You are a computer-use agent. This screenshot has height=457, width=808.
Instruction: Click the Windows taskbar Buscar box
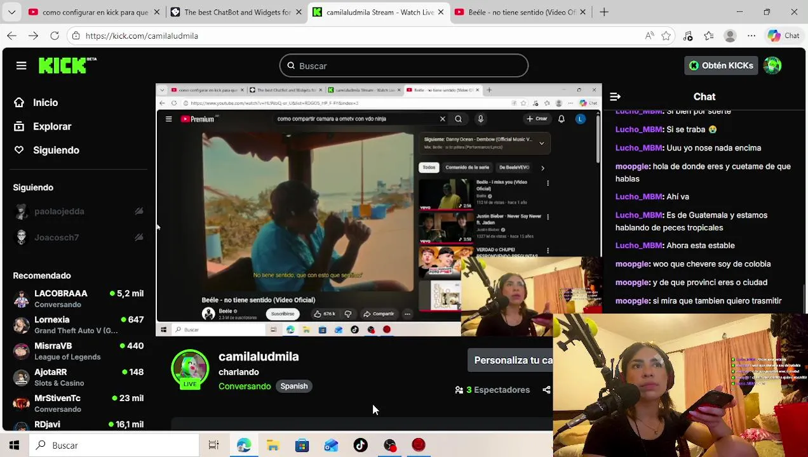point(114,446)
